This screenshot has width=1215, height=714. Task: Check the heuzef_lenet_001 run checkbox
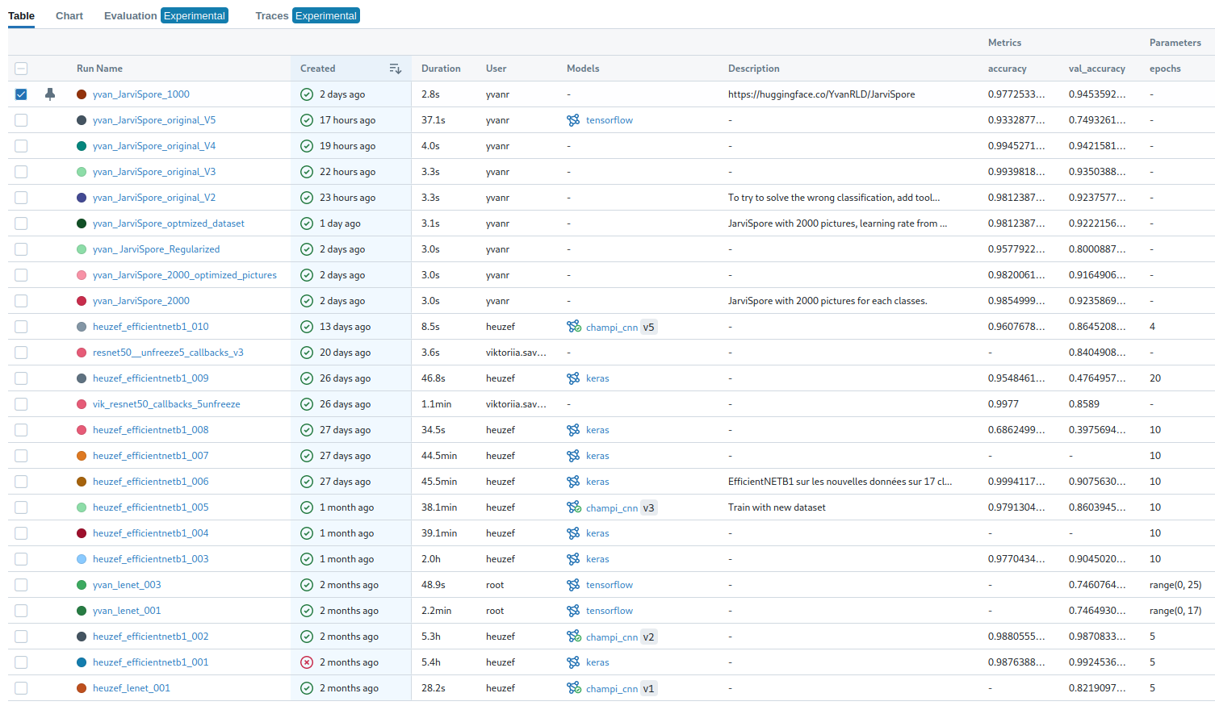[x=21, y=688]
